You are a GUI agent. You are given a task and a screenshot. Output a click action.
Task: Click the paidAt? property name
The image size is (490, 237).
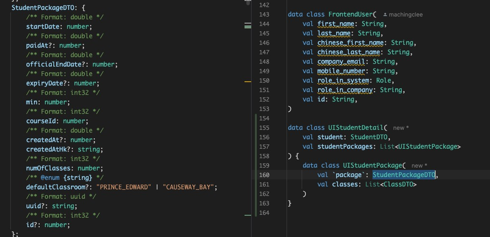pyautogui.click(x=39, y=46)
